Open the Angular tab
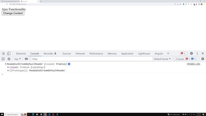This screenshot has width=206, height=116. click(x=159, y=53)
